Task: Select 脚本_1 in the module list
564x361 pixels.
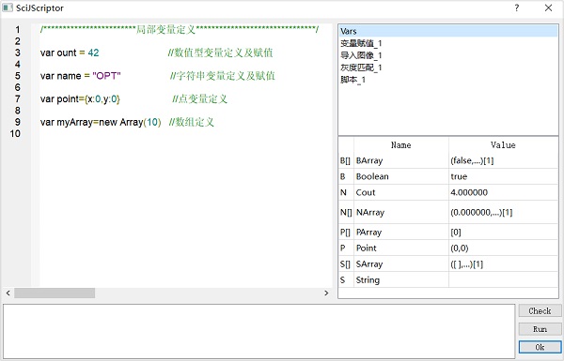Action: (352, 80)
